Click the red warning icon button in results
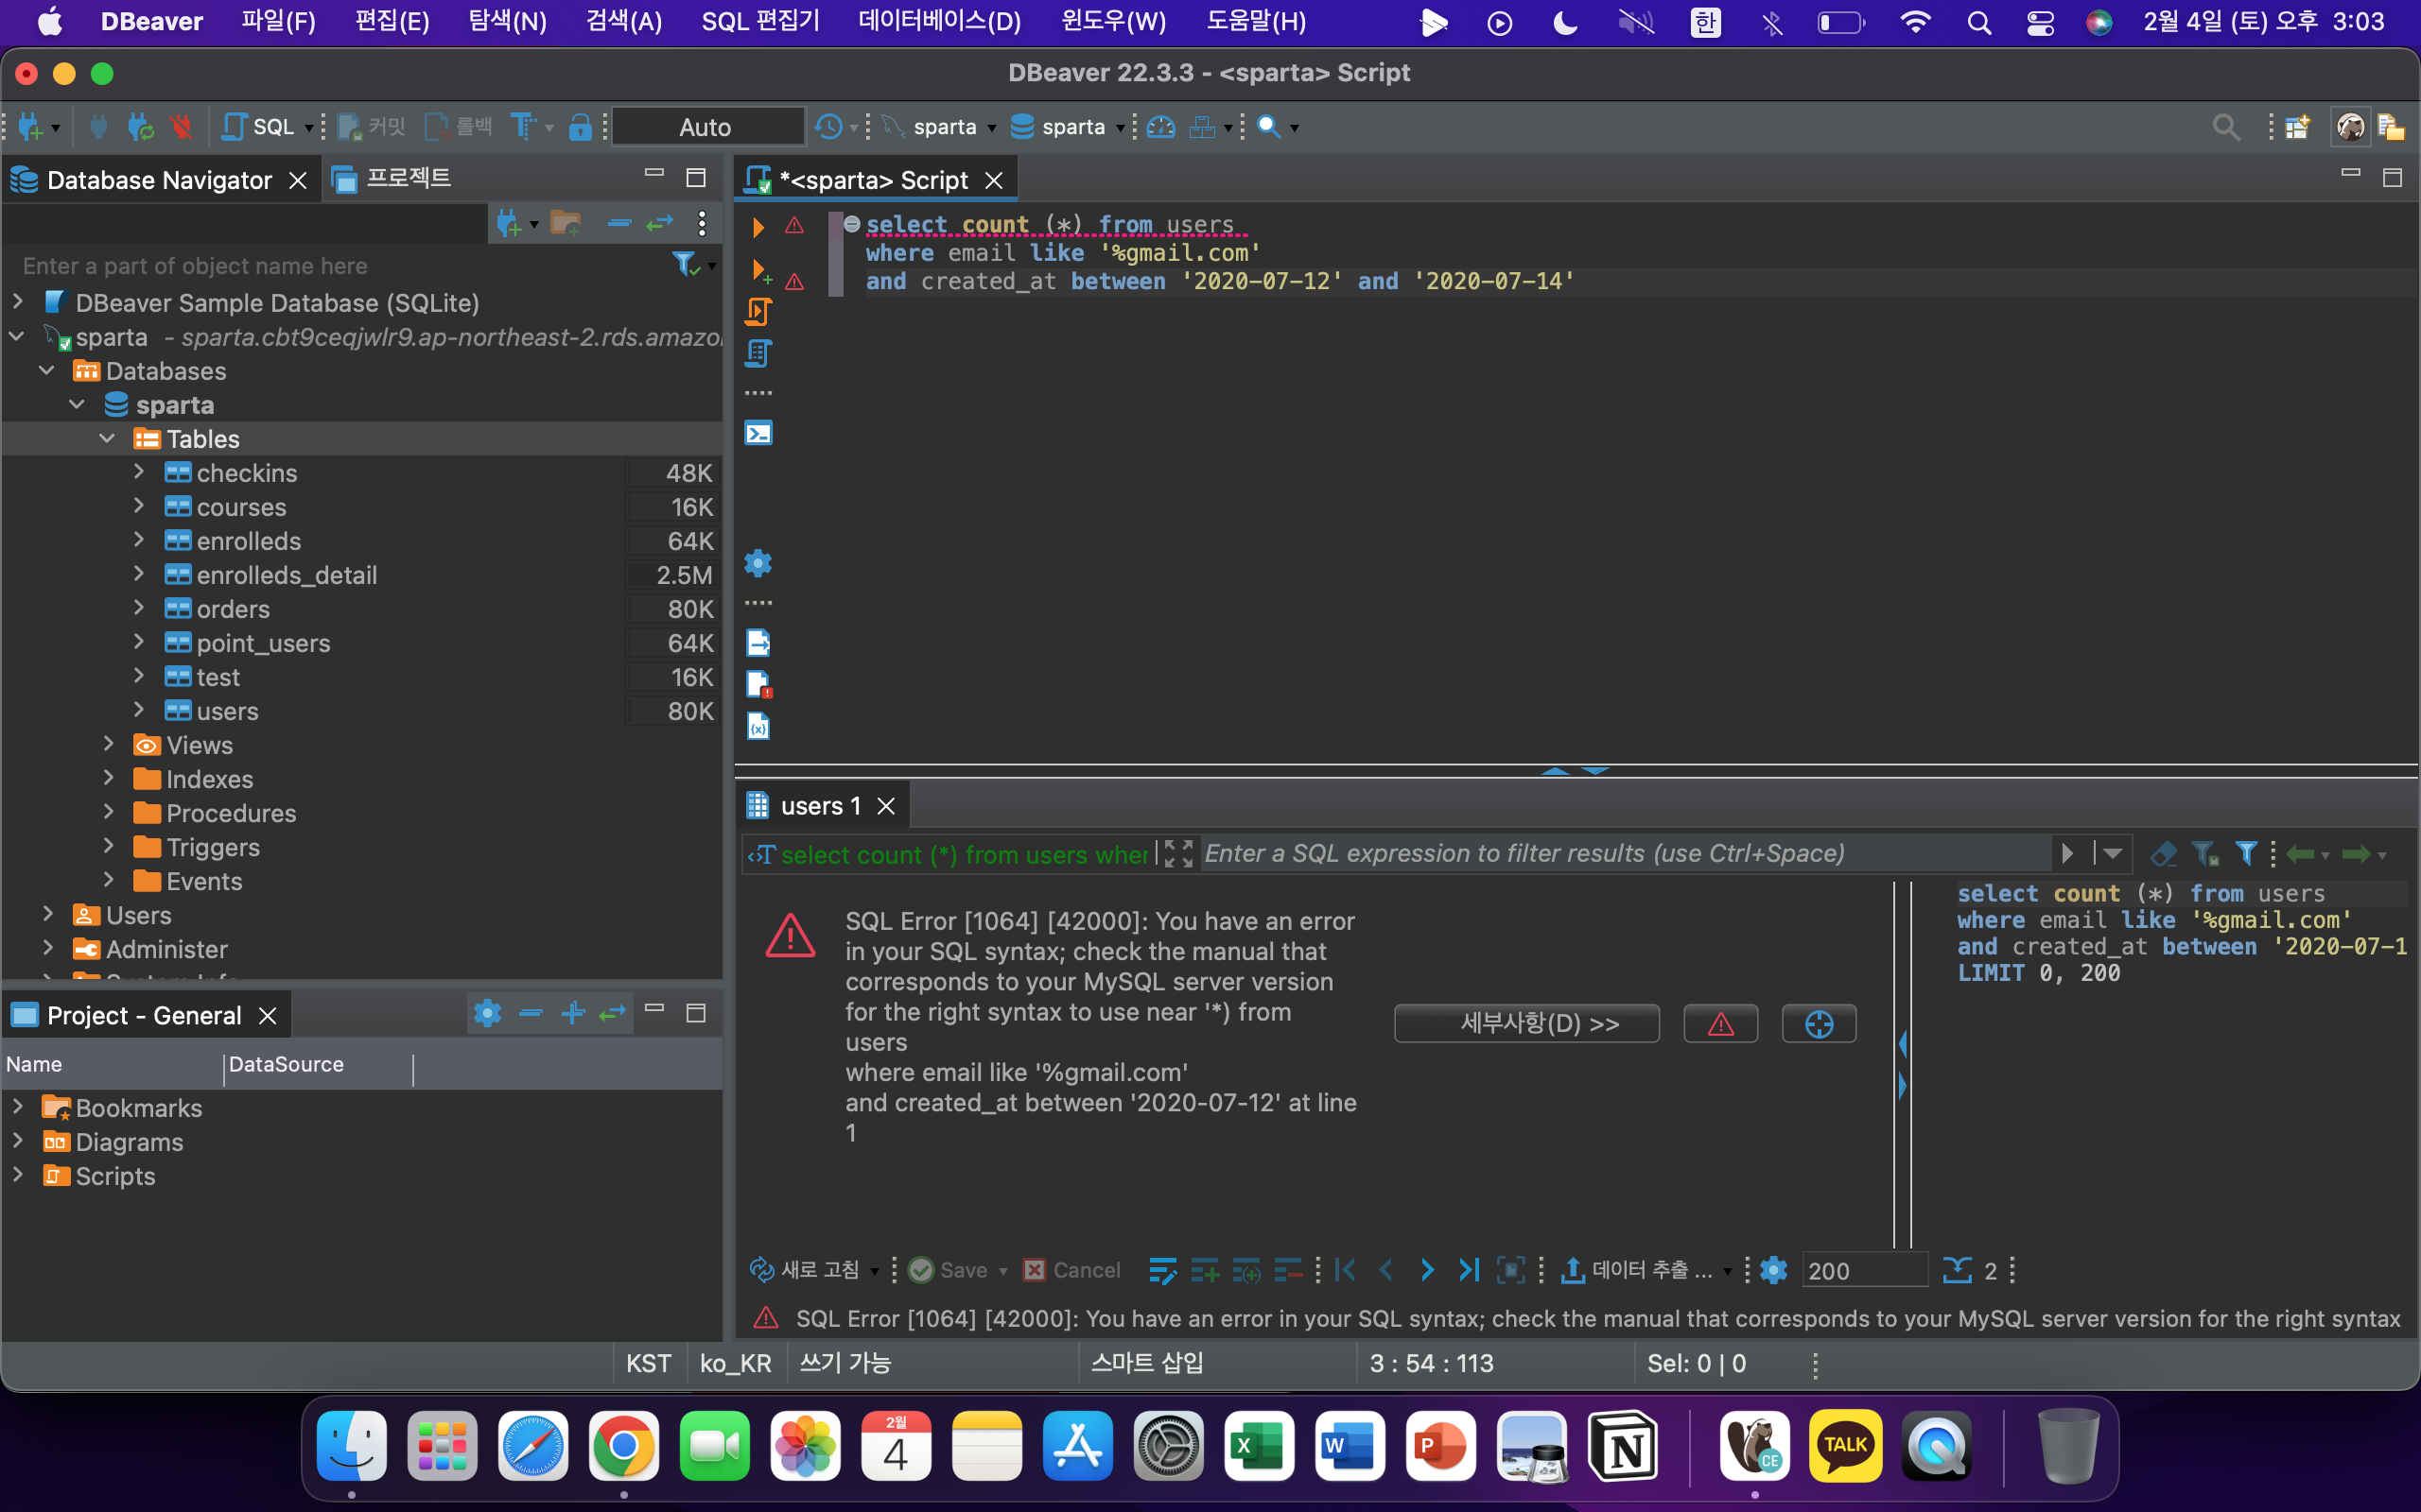The width and height of the screenshot is (2421, 1512). [1721, 1023]
